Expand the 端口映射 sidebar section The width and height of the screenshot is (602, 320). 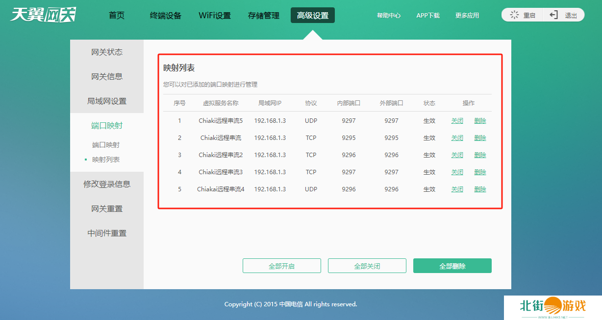[x=107, y=126]
